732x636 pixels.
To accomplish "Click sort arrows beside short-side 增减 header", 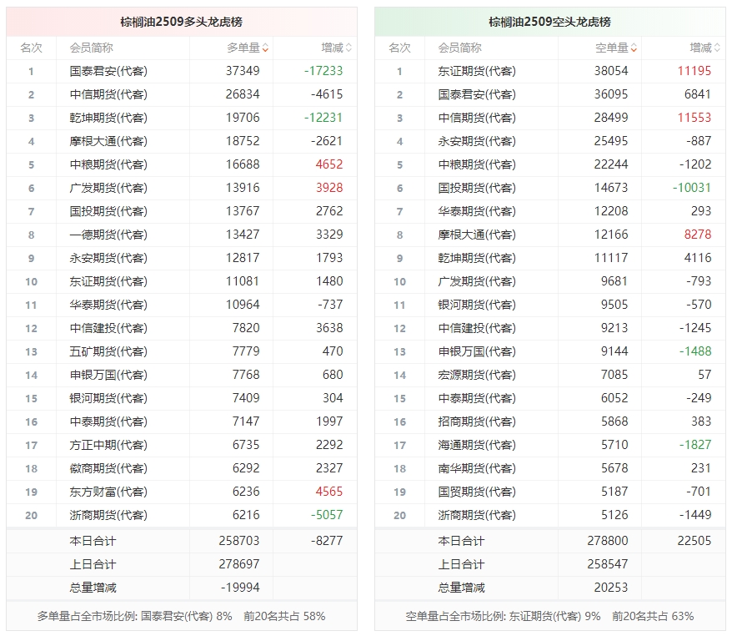I will [717, 48].
